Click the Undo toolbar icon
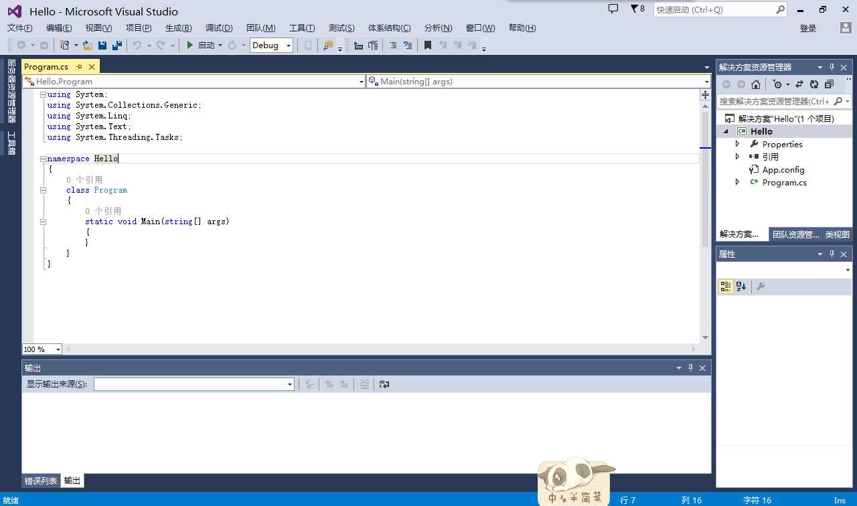 click(x=137, y=45)
